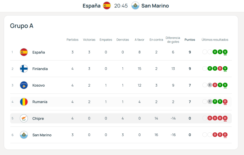This screenshot has width=244, height=155.
Task: Click the Rumanía flag icon
Action: pos(24,102)
